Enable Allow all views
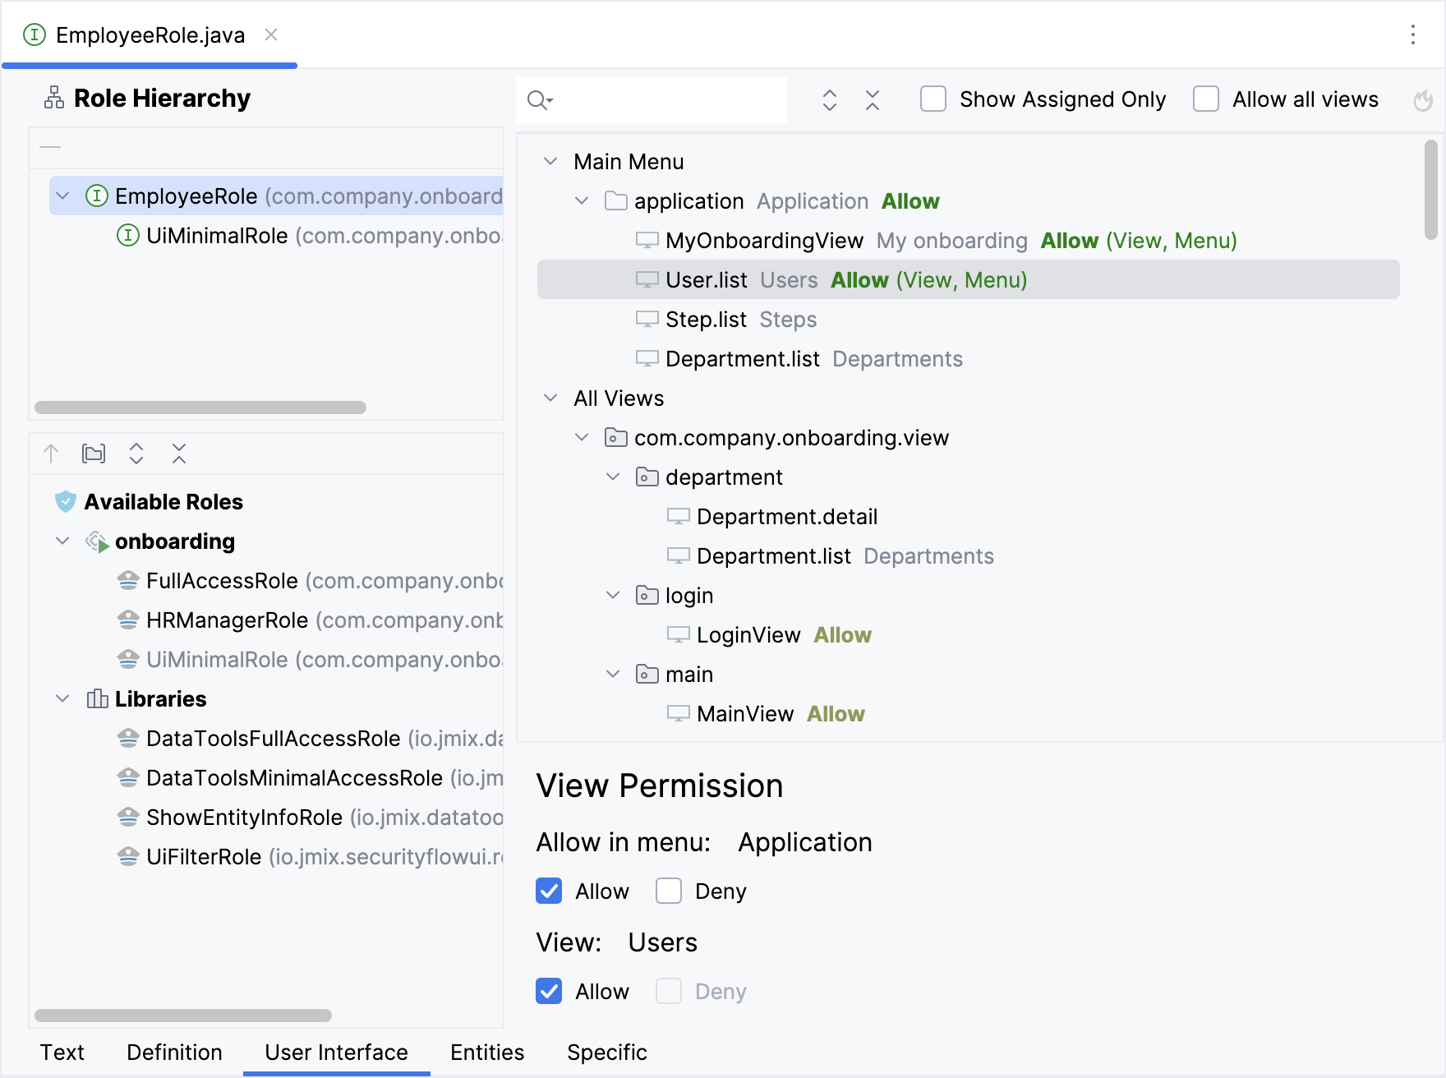 1206,99
